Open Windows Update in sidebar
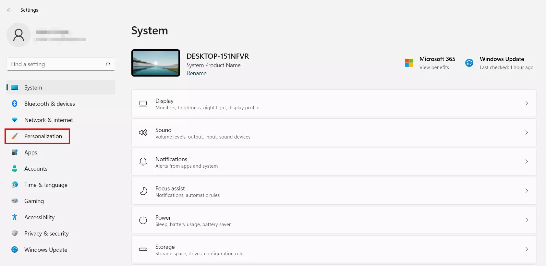 61,249
